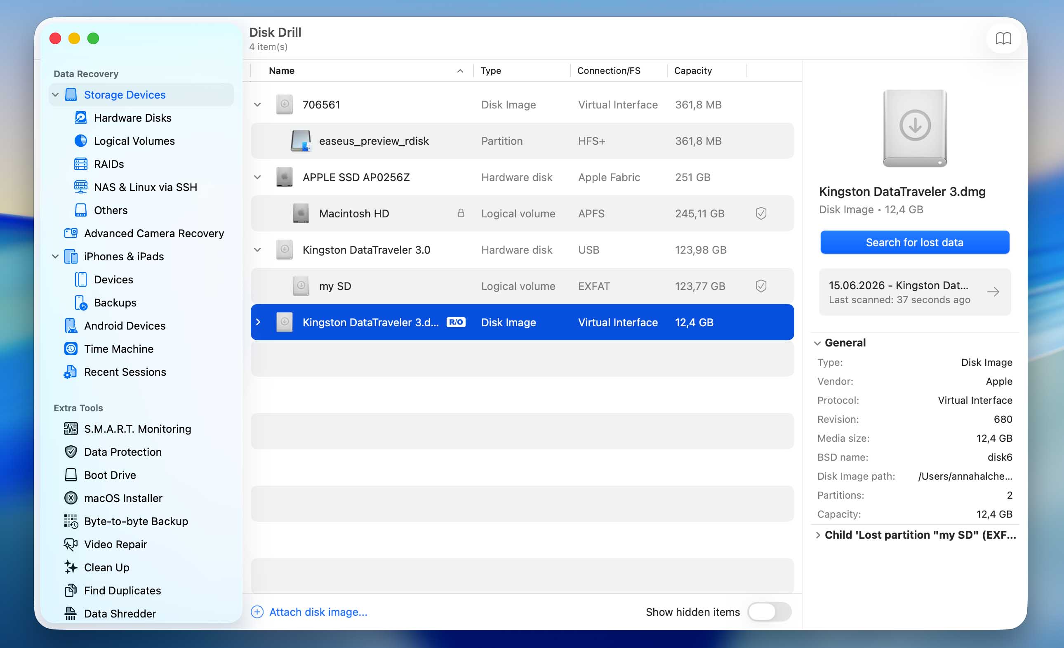Viewport: 1064px width, 648px height.
Task: Open Logical Volumes in the sidebar
Action: tap(134, 141)
